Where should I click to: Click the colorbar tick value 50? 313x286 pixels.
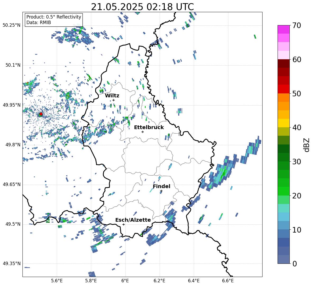(297, 93)
